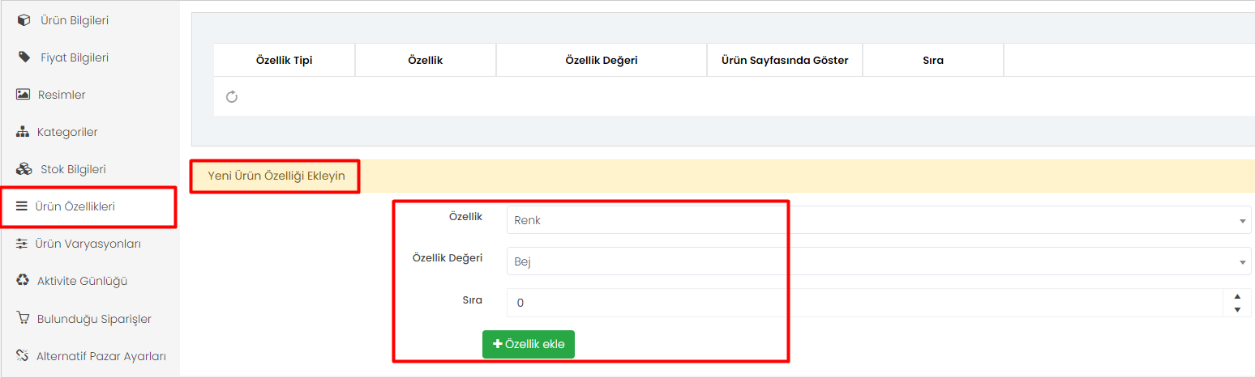Screen dimensions: 1255x378
Task: Decrease the Sıra value with down arrow
Action: (1237, 310)
